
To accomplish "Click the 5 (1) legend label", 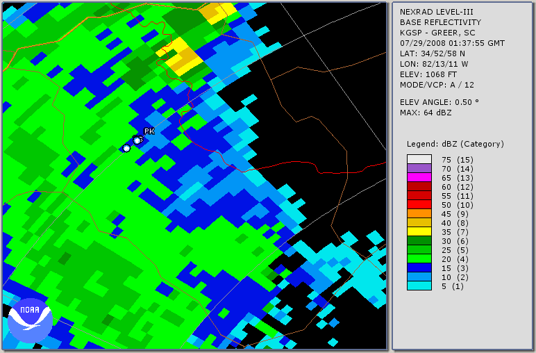I will [x=453, y=286].
